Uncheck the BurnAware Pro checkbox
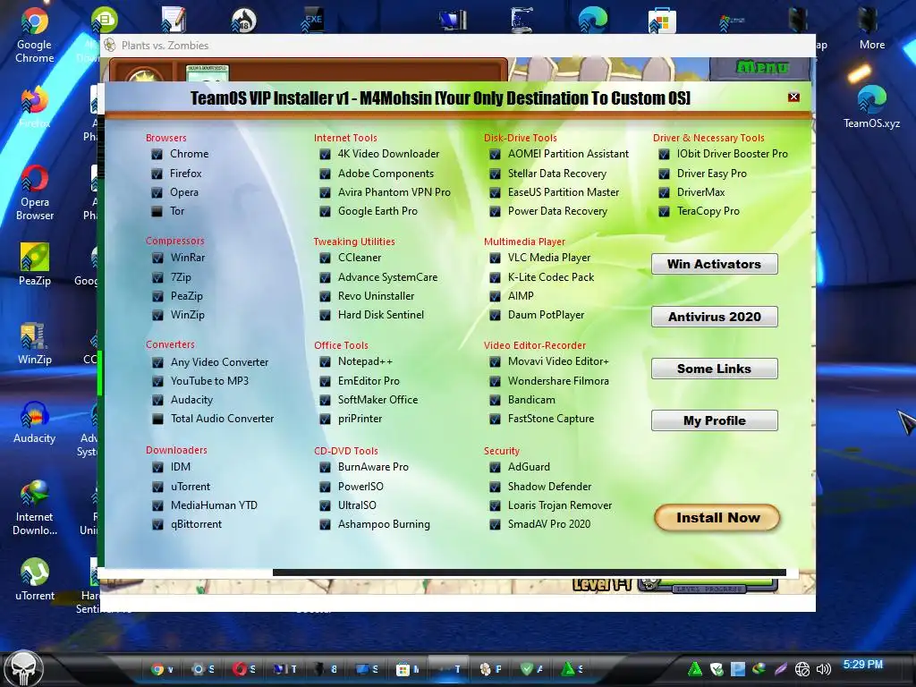This screenshot has height=687, width=916. tap(325, 467)
